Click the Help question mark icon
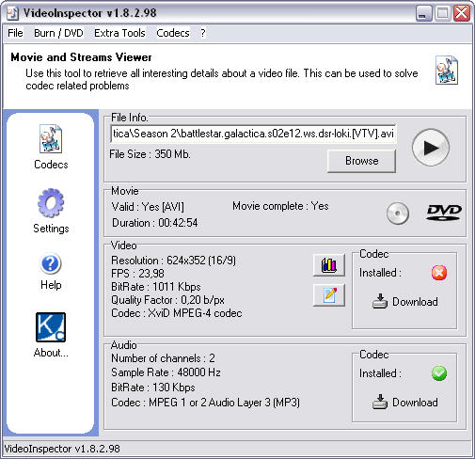 pos(51,263)
